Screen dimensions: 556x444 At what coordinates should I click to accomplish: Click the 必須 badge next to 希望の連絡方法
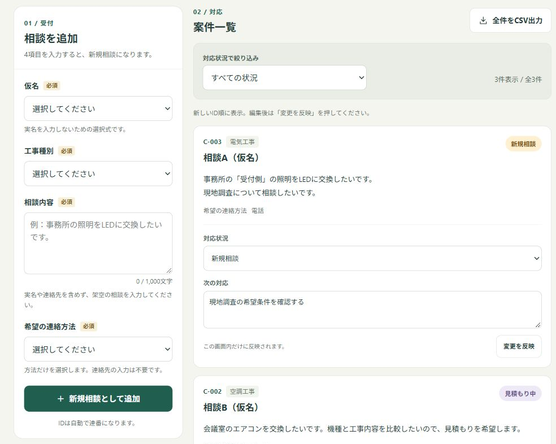point(89,327)
